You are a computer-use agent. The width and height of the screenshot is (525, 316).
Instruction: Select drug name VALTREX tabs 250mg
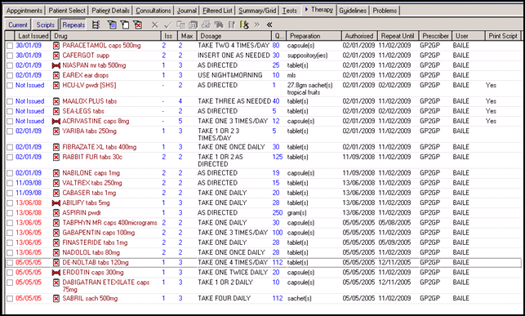pos(92,183)
